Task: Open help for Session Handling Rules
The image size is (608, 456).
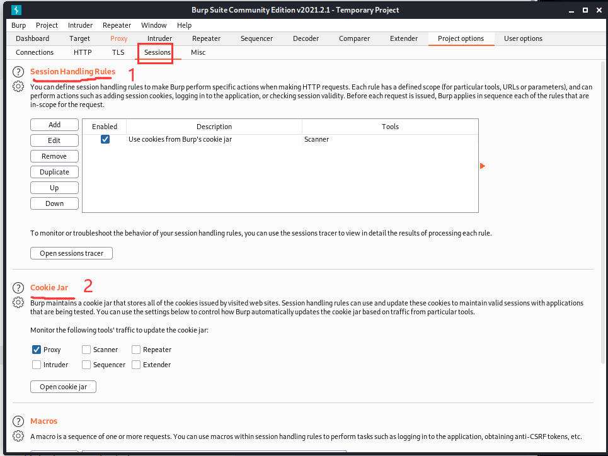Action: 18,72
